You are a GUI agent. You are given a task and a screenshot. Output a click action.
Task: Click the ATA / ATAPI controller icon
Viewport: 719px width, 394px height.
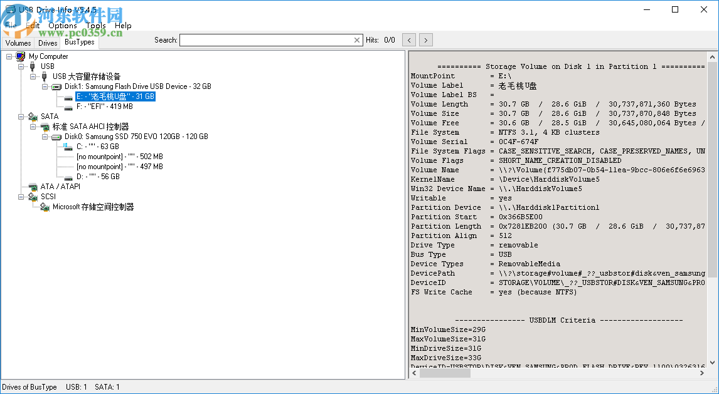coord(33,187)
